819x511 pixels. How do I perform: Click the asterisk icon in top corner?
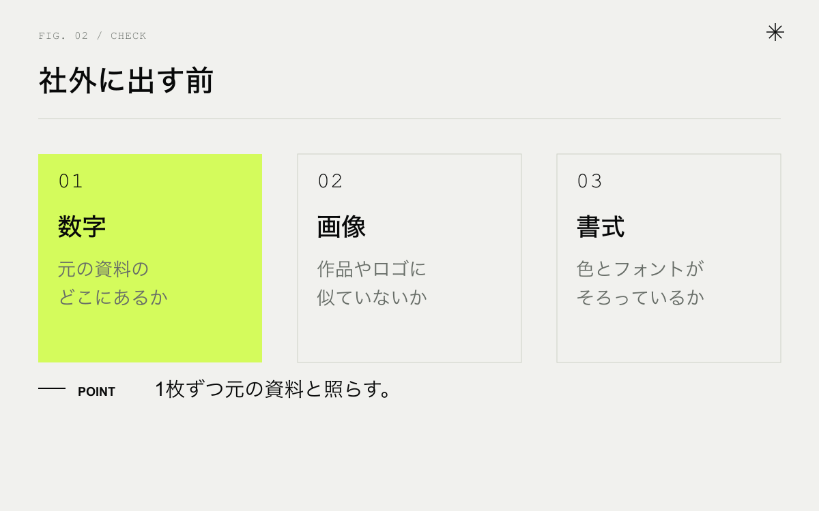pyautogui.click(x=775, y=32)
